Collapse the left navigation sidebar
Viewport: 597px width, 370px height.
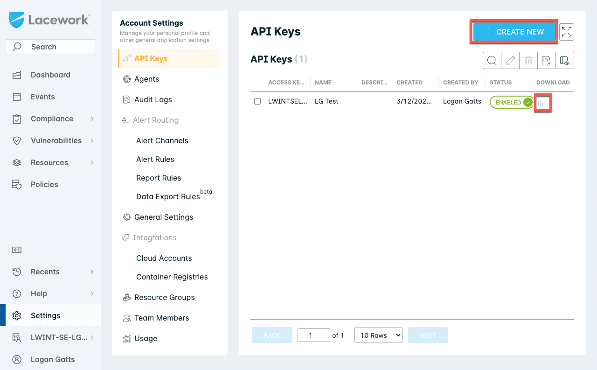[x=16, y=250]
